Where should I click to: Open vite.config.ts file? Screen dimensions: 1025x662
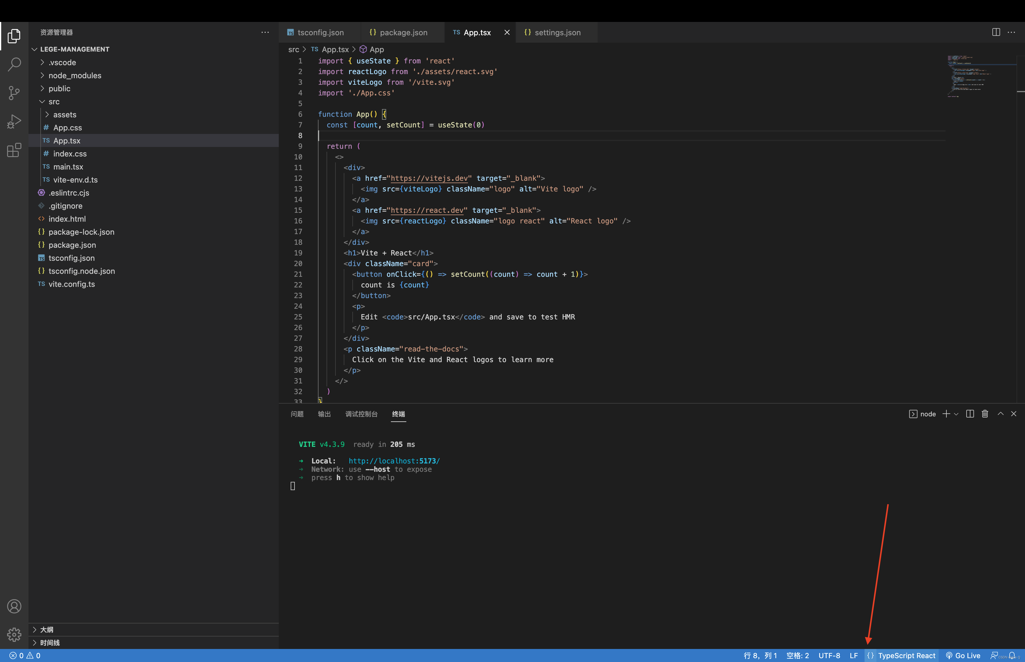pyautogui.click(x=154, y=284)
